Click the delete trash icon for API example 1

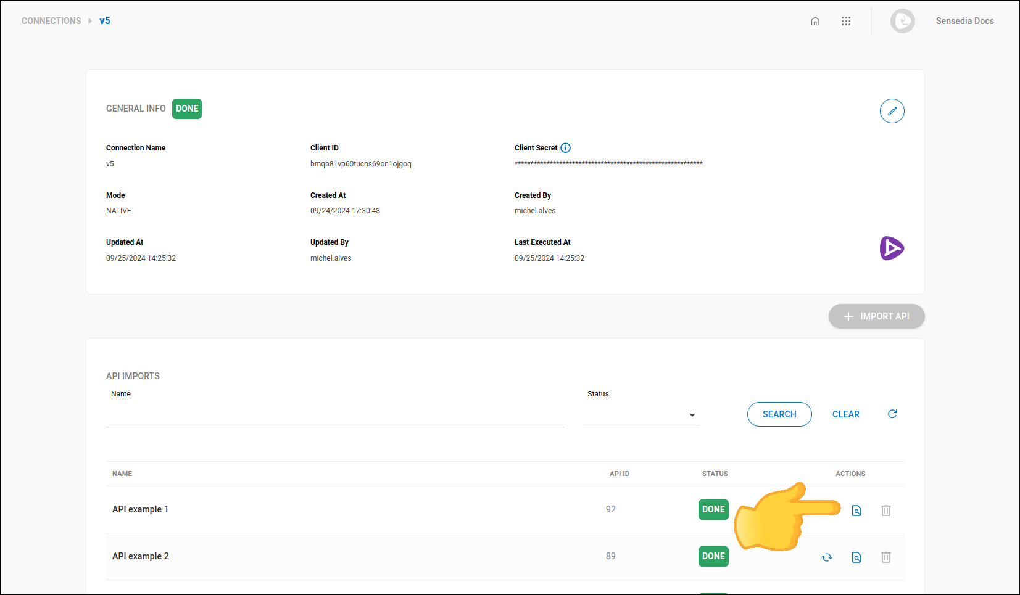885,510
